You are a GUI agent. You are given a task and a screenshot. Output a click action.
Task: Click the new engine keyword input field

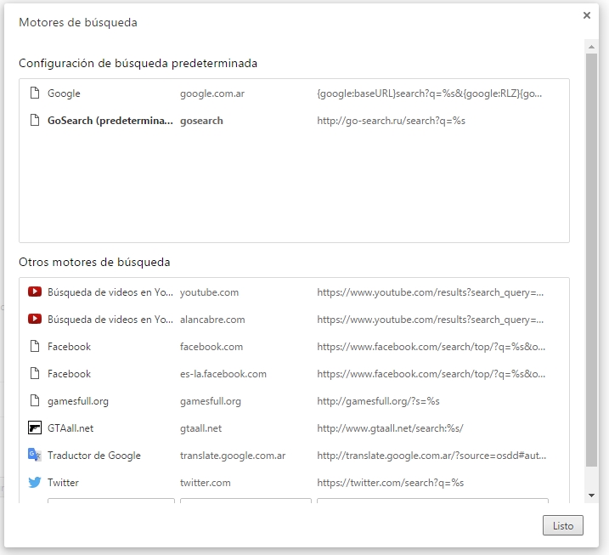coord(245,501)
